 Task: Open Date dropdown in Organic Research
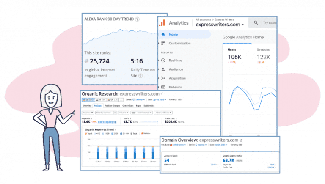[x=160, y=100]
